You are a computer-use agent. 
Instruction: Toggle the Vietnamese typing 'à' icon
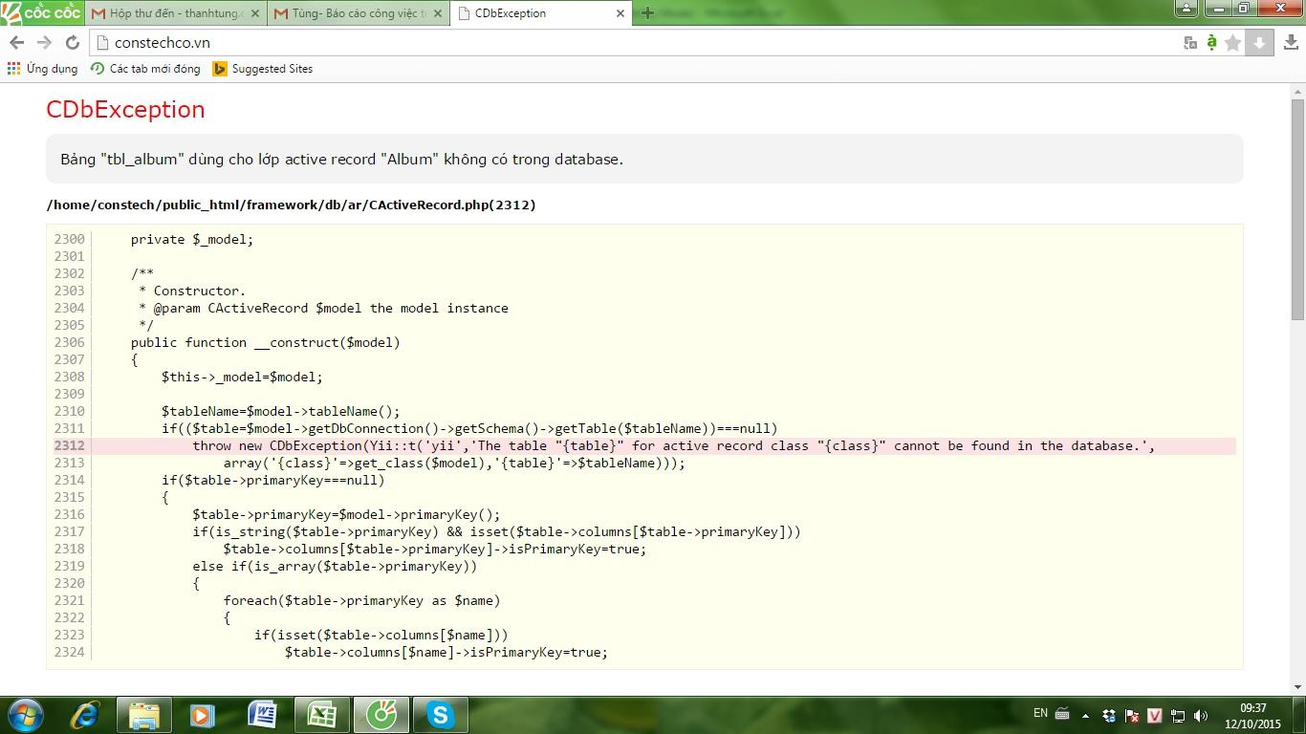click(1211, 43)
